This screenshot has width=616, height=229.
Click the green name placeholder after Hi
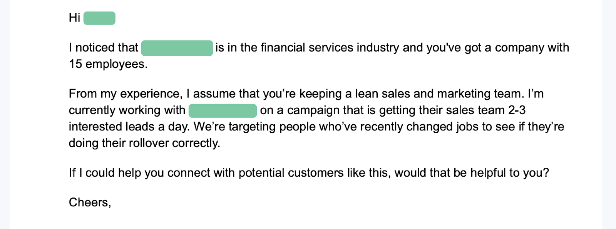coord(99,18)
